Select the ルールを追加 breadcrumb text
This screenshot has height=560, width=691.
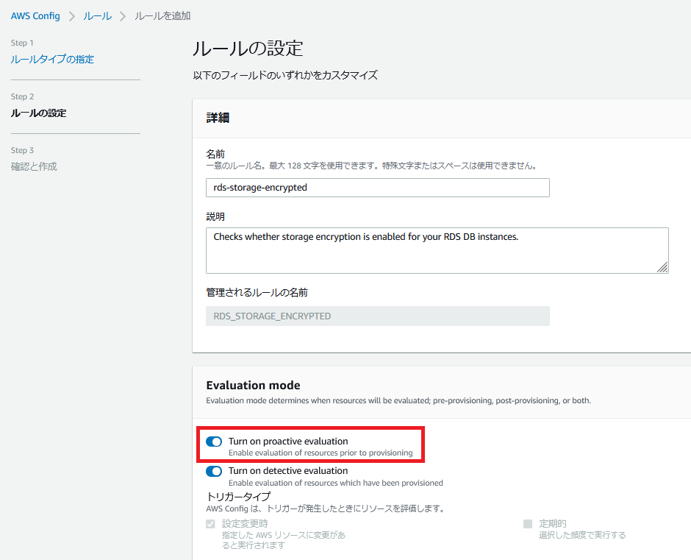tap(162, 16)
